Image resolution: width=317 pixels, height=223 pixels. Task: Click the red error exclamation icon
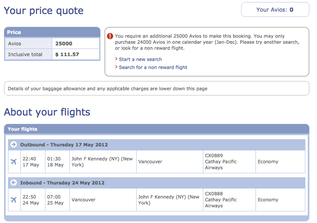pos(110,36)
